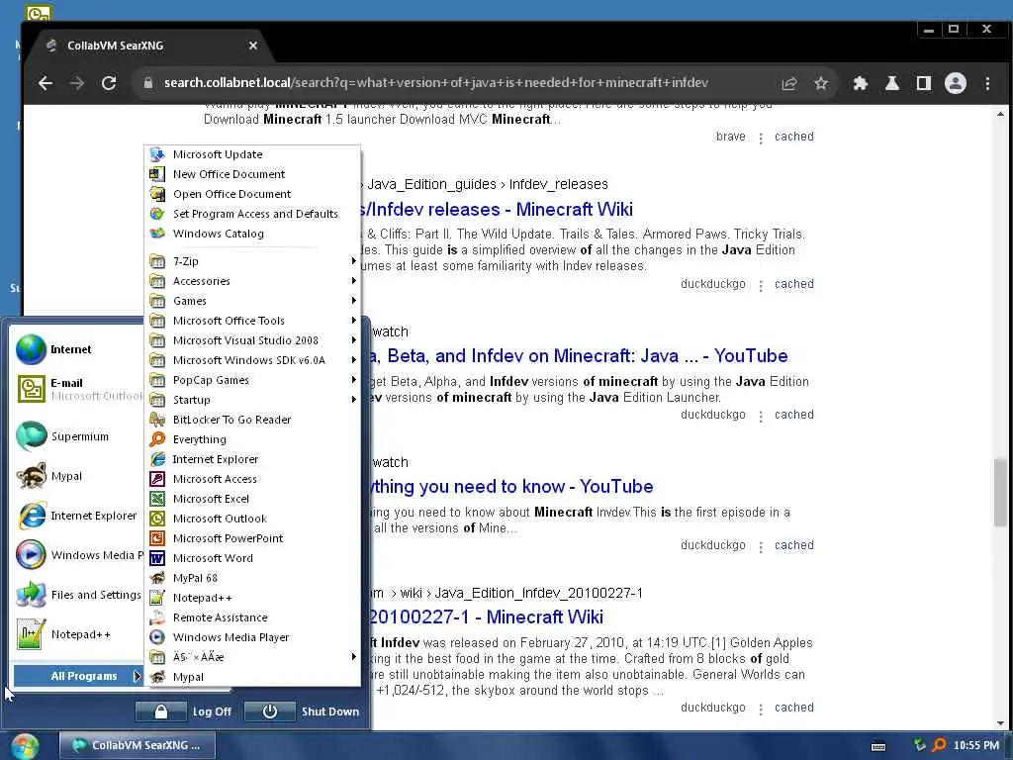Open 20100227-1 Minecraft Wiki result link
The width and height of the screenshot is (1013, 760).
point(486,617)
